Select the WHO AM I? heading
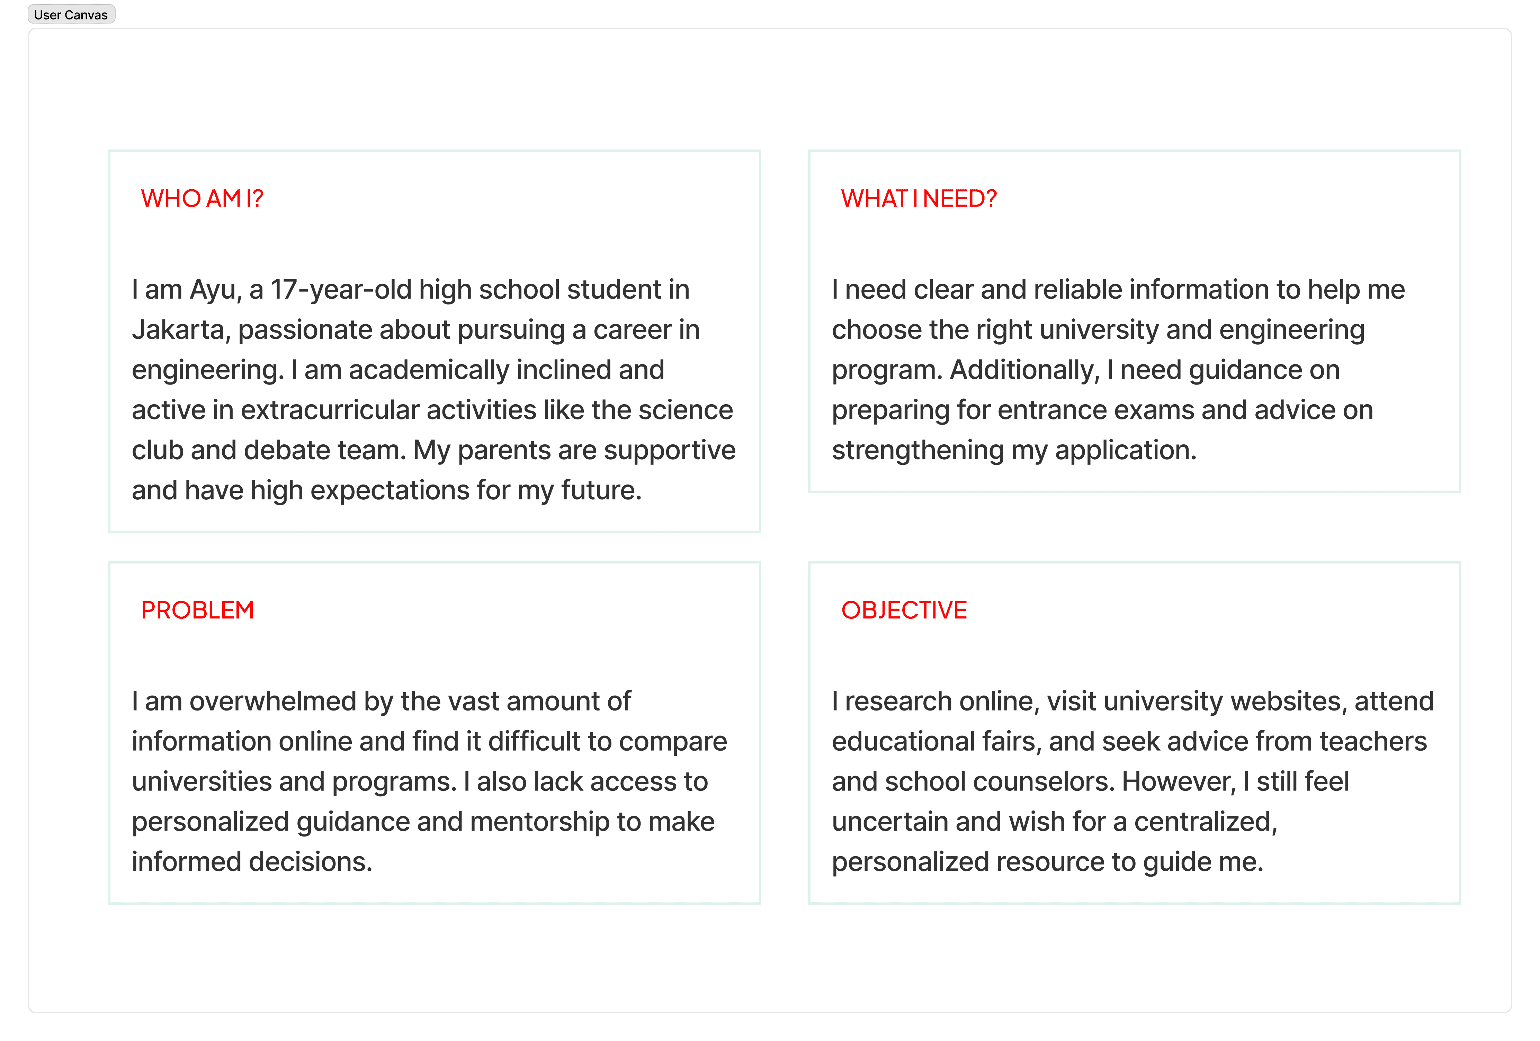Viewport: 1540px width, 1041px height. click(202, 199)
